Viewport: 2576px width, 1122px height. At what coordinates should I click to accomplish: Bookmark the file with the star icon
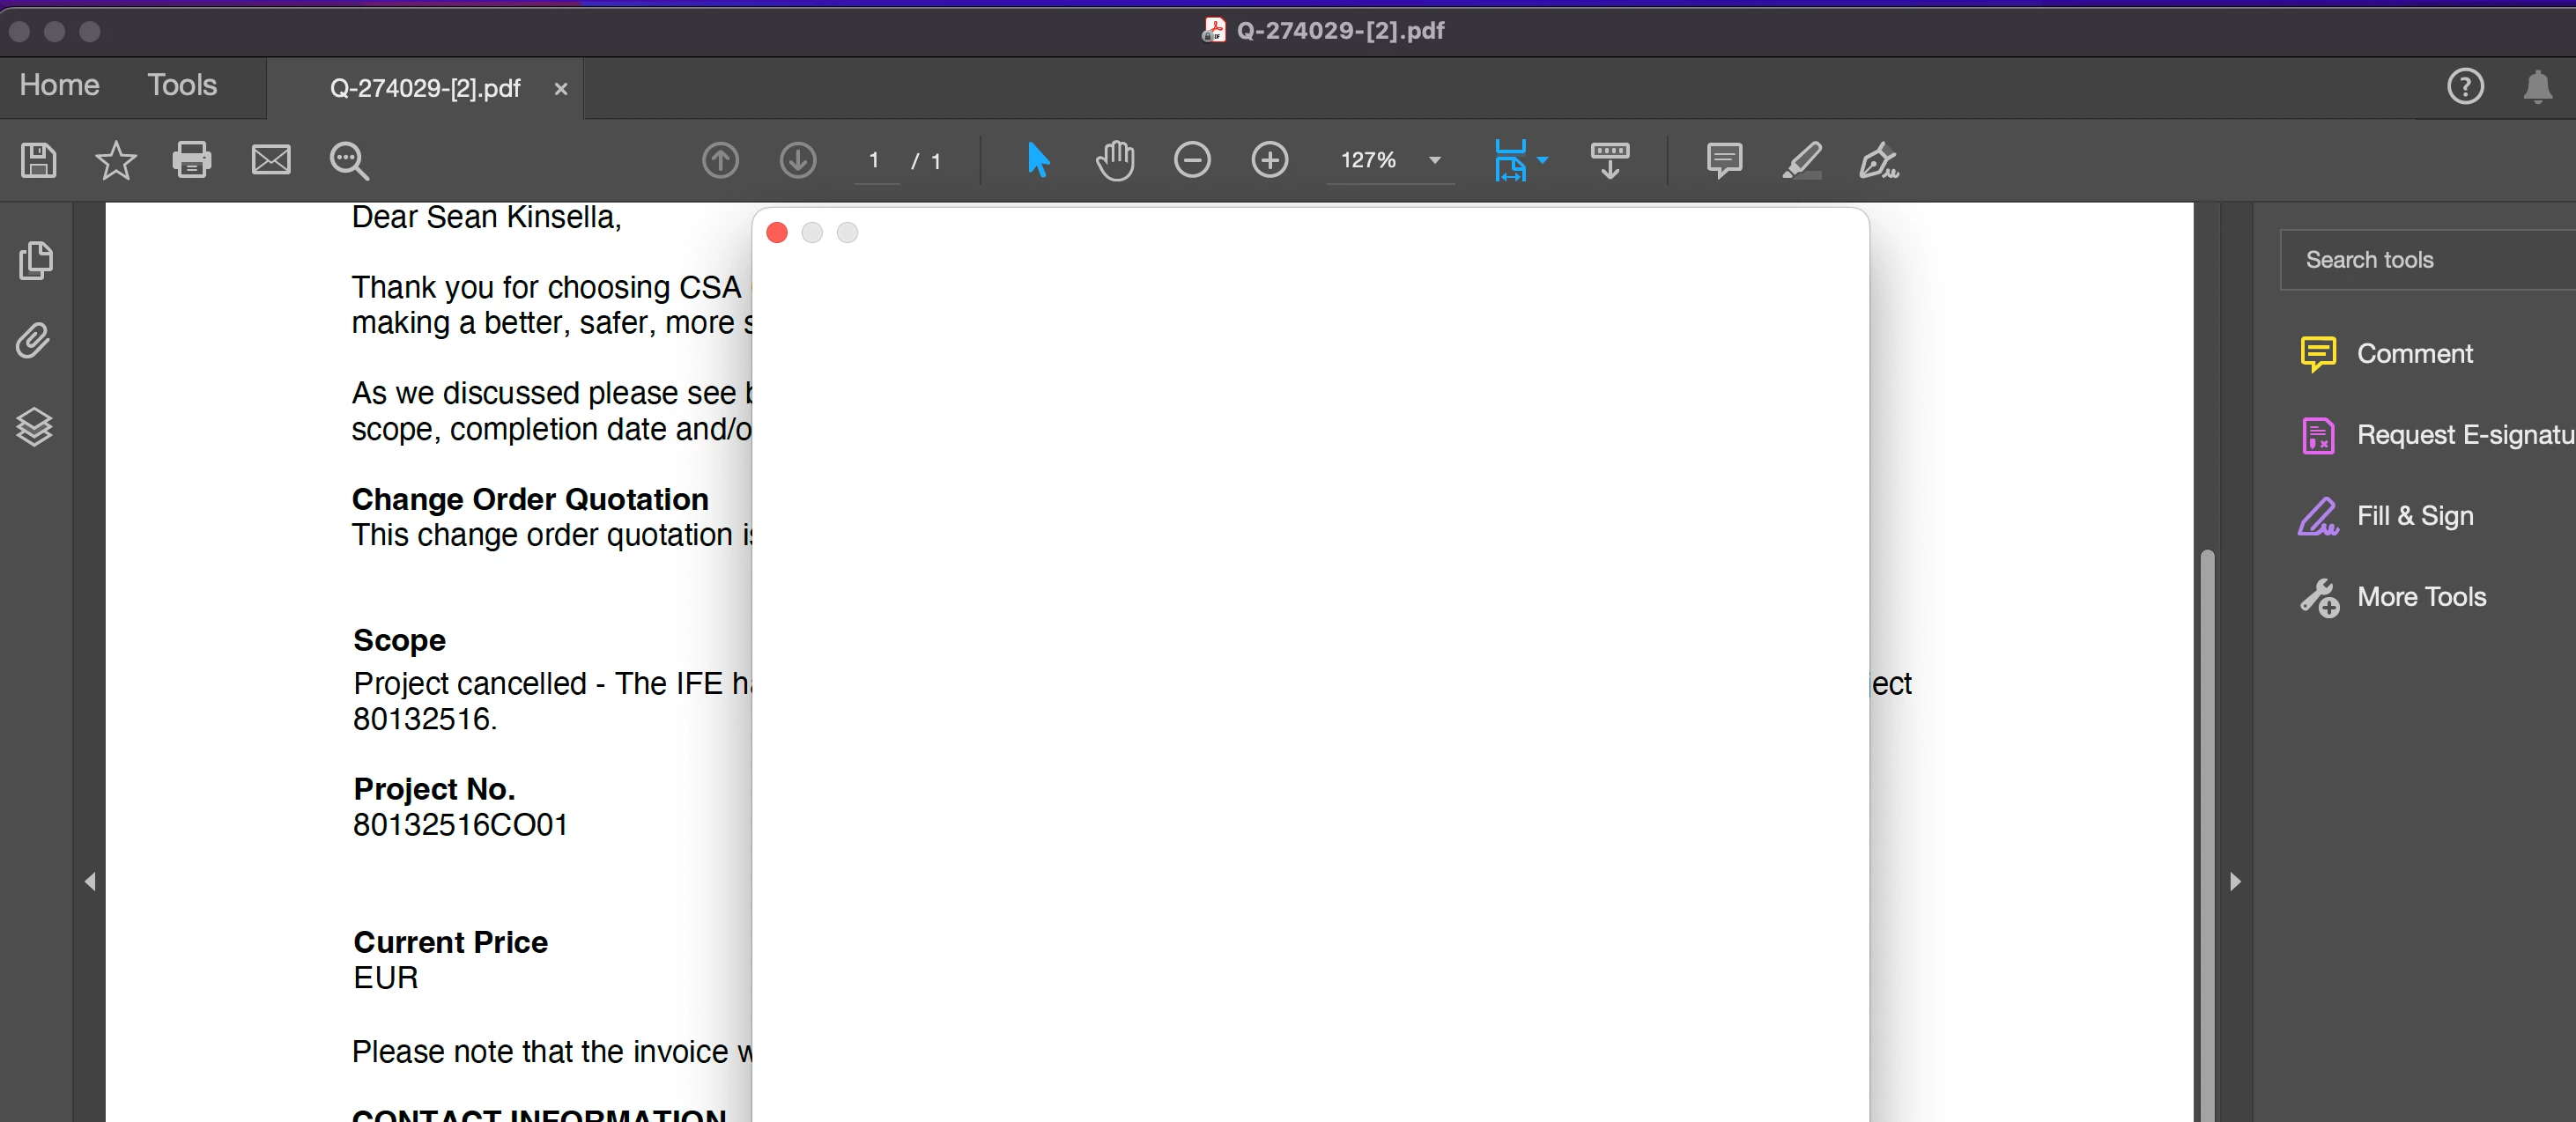pos(115,160)
